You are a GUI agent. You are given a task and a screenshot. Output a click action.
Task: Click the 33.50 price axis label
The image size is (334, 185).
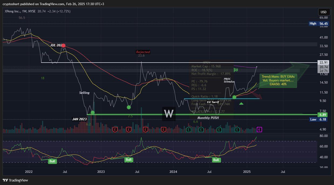tap(324, 46)
